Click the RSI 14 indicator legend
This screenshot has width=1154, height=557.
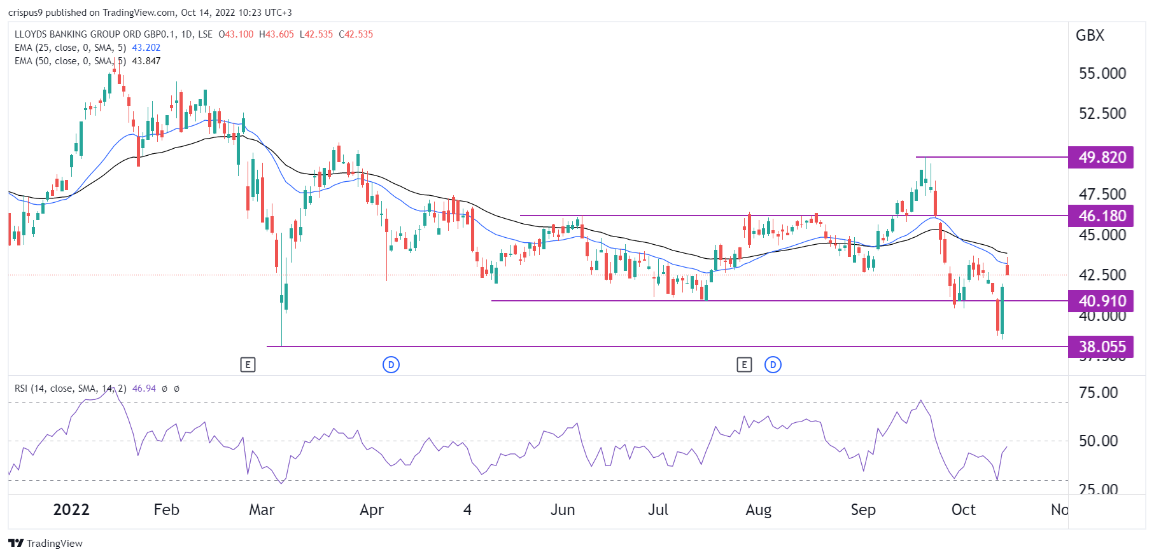point(70,389)
